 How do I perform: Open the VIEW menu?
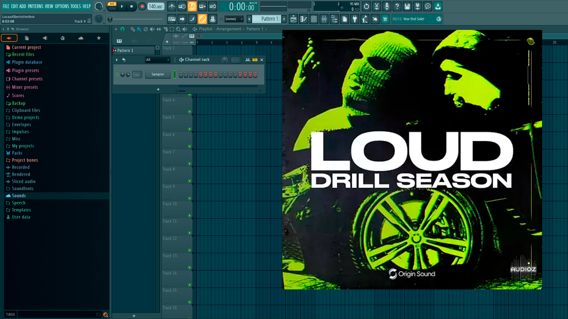coord(49,6)
